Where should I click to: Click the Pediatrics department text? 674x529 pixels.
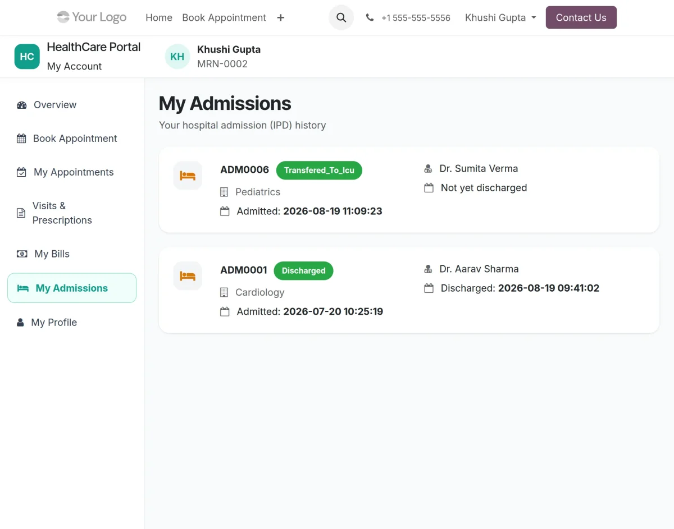(x=258, y=192)
